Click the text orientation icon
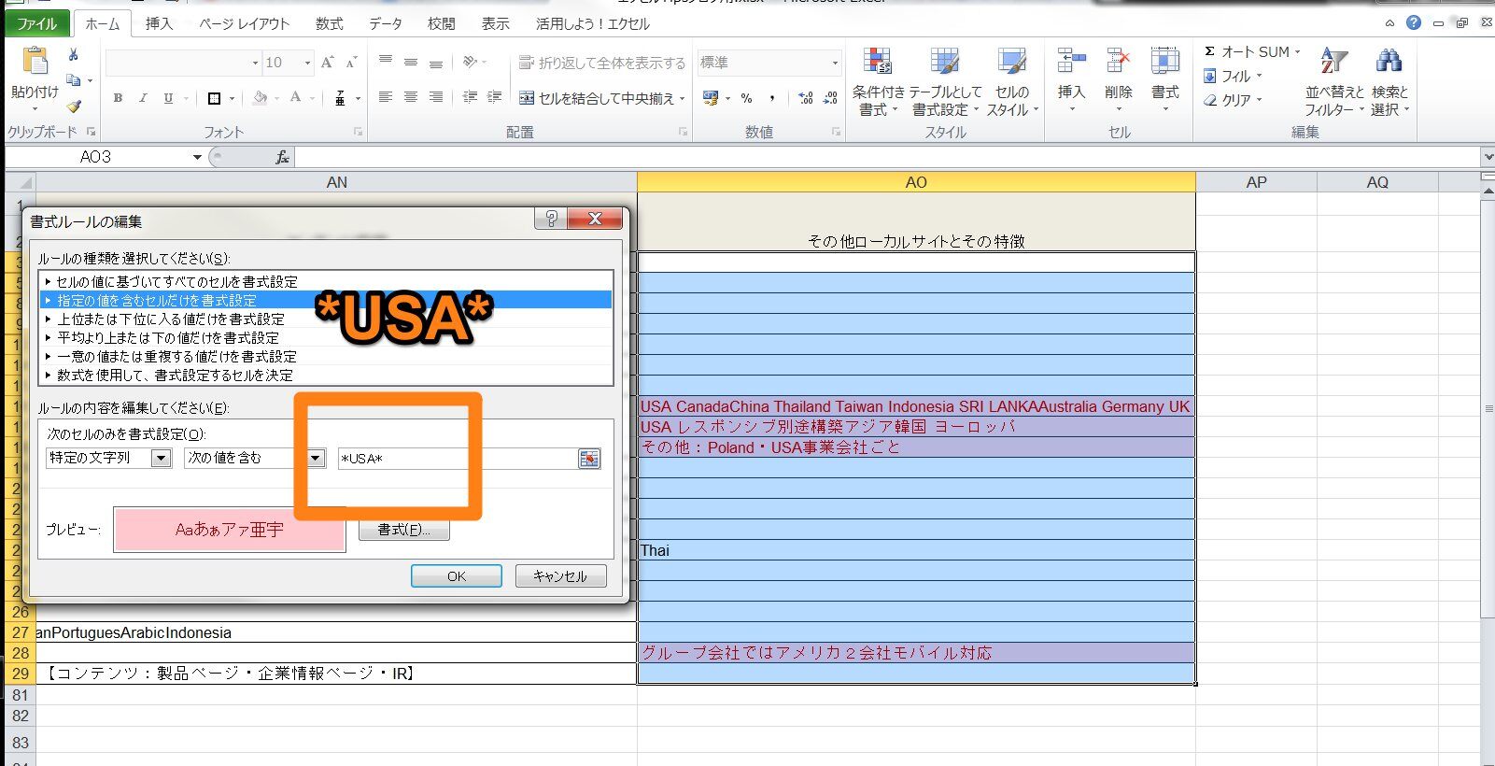 click(x=470, y=62)
